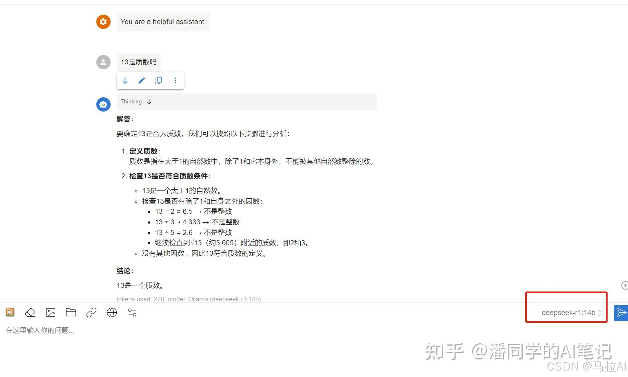
Task: Click the system prompt gear avatar
Action: pos(103,22)
